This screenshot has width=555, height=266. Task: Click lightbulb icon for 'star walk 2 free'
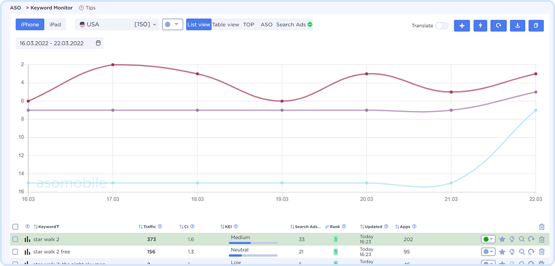tap(512, 252)
